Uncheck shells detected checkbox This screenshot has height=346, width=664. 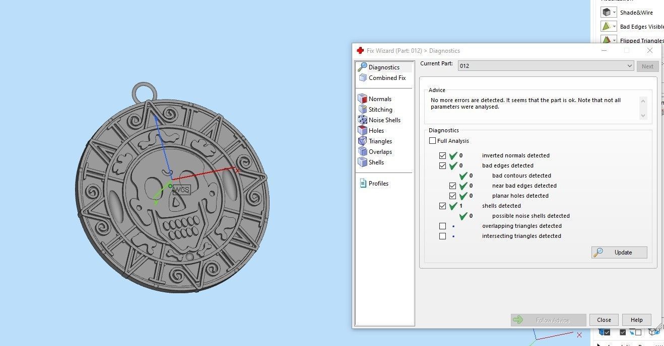[x=442, y=206]
